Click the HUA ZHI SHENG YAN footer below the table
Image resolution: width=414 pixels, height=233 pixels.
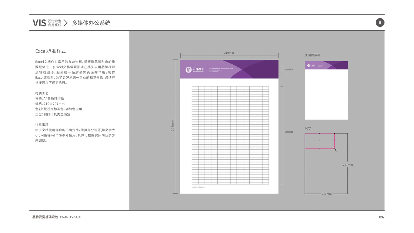pyautogui.click(x=198, y=187)
